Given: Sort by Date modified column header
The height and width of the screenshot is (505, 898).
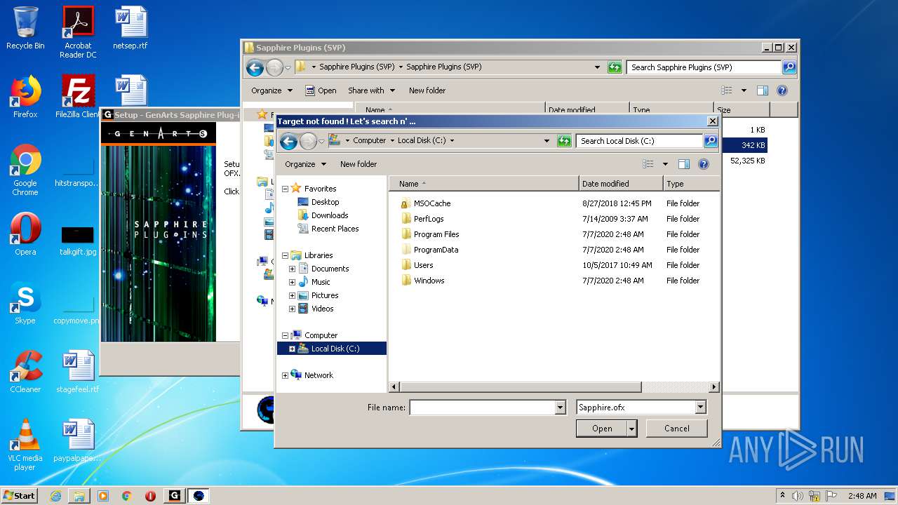Looking at the screenshot, I should [621, 184].
